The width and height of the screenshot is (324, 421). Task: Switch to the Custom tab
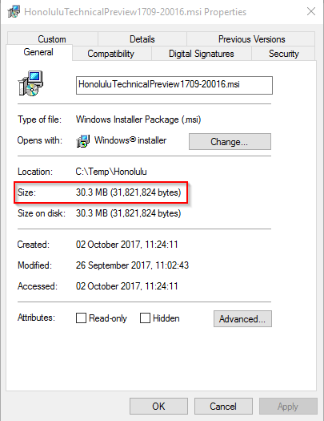(52, 39)
